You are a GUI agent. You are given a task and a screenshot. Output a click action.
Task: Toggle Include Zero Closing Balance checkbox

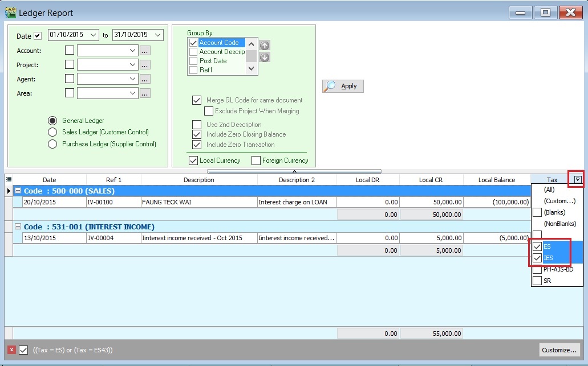click(x=197, y=134)
